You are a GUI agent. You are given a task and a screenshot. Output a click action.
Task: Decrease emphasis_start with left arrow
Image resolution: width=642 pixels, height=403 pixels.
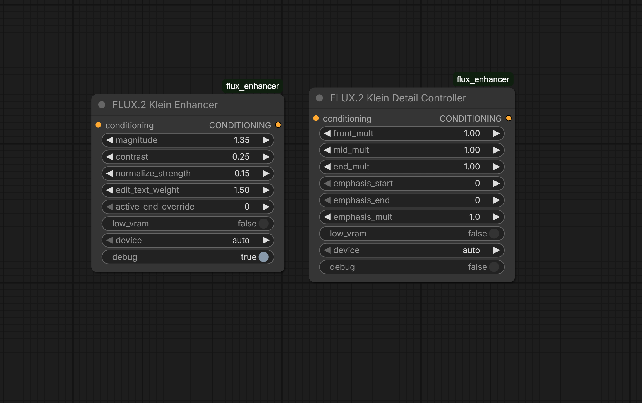tap(327, 183)
